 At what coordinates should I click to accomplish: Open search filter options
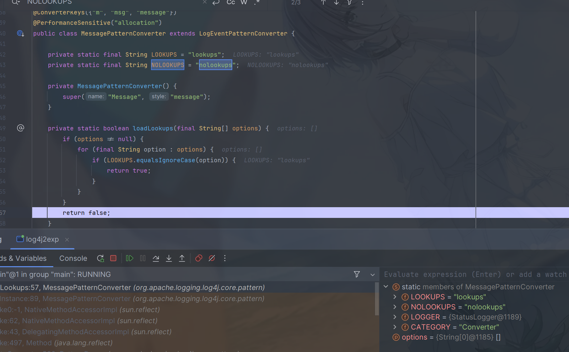(x=350, y=2)
